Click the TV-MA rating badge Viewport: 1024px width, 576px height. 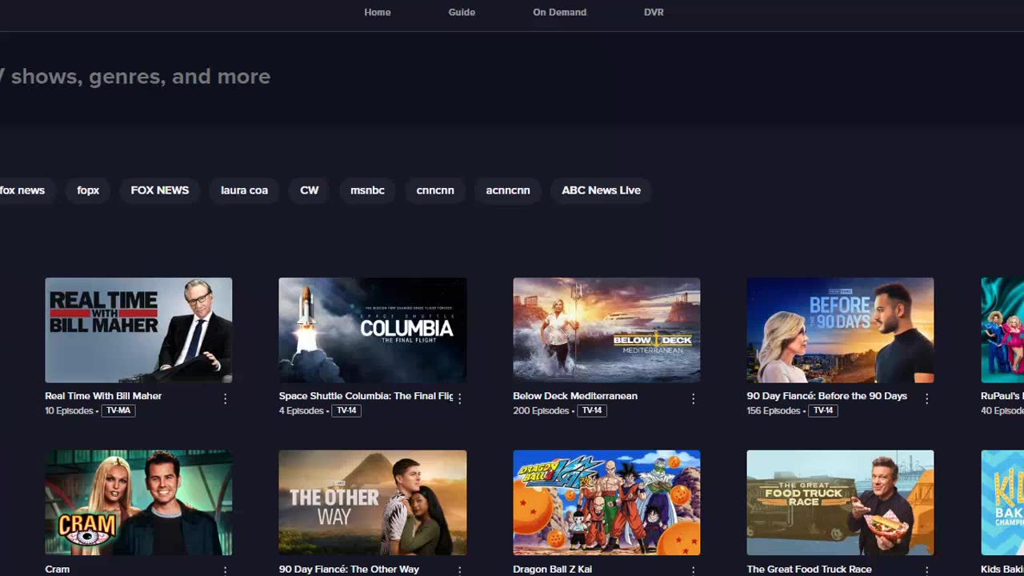click(118, 410)
